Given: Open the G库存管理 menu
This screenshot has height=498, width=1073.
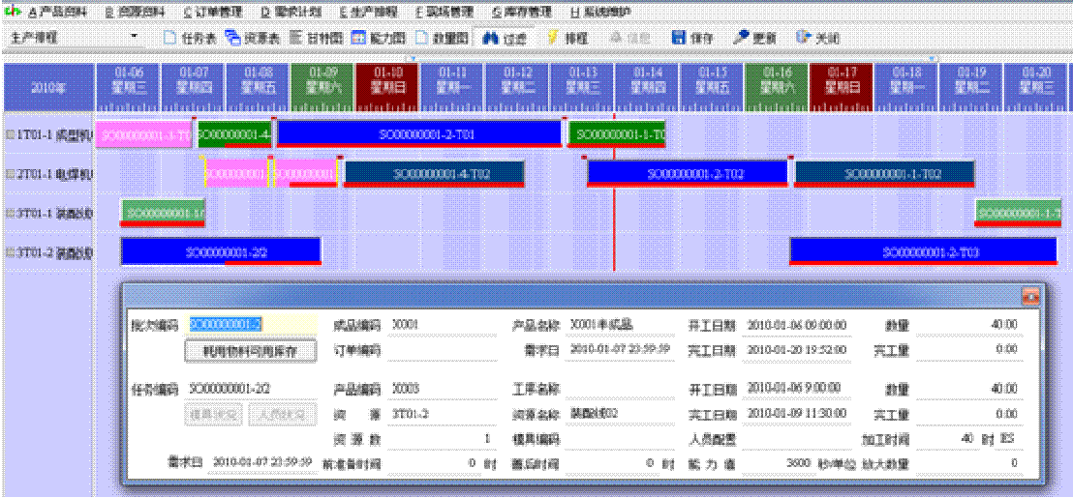Looking at the screenshot, I should click(x=521, y=13).
